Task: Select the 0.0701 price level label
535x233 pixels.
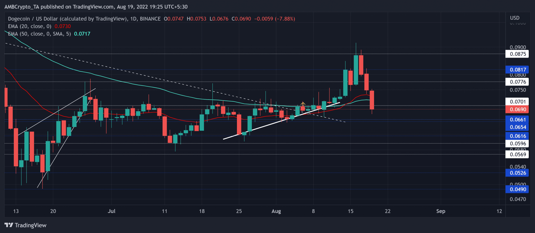Action: click(518, 102)
